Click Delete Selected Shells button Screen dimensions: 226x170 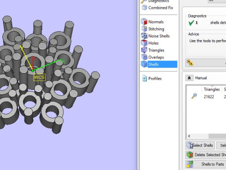click(x=206, y=155)
